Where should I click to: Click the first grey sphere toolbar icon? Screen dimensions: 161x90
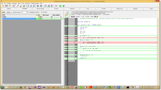point(38,6)
